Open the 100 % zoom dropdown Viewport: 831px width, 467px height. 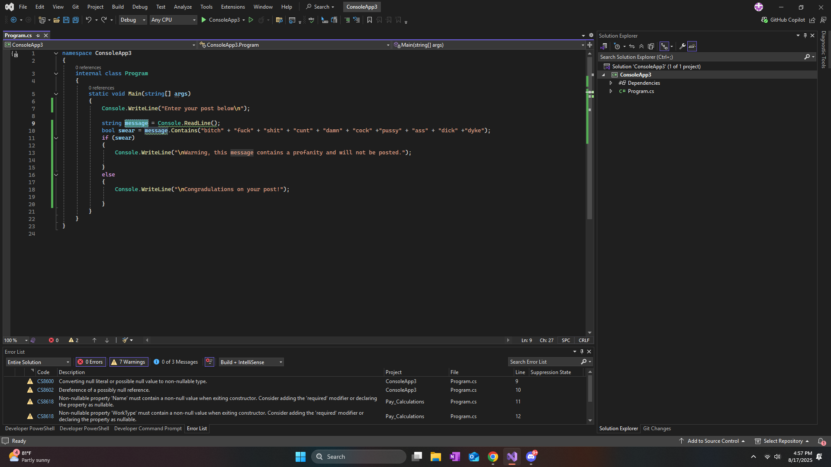click(x=16, y=341)
